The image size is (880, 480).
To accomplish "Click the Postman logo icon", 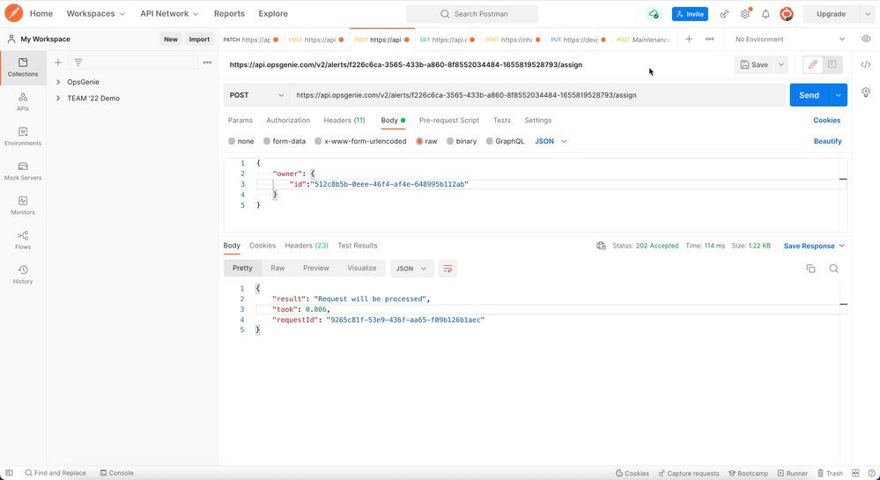I will tap(13, 13).
